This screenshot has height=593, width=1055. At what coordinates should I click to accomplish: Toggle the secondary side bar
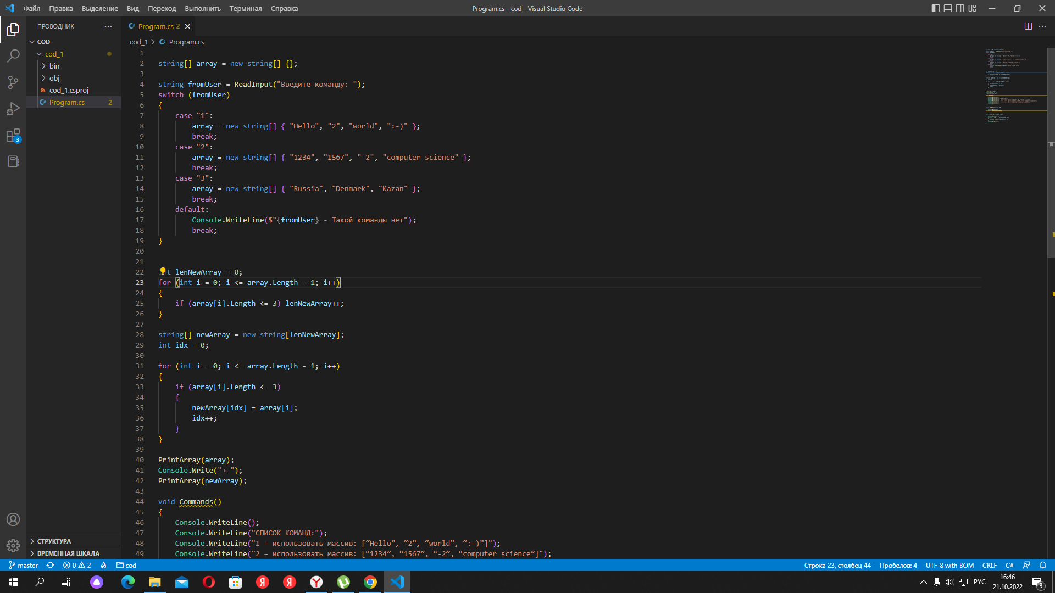(x=960, y=8)
